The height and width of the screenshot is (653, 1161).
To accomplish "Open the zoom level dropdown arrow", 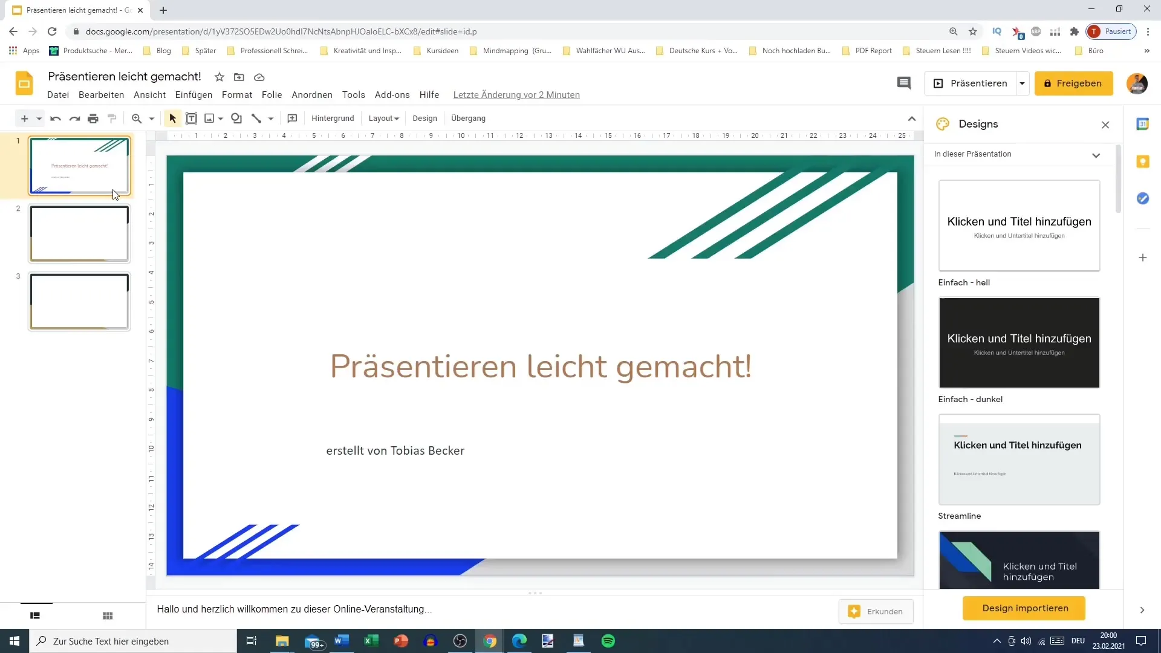I will (152, 119).
